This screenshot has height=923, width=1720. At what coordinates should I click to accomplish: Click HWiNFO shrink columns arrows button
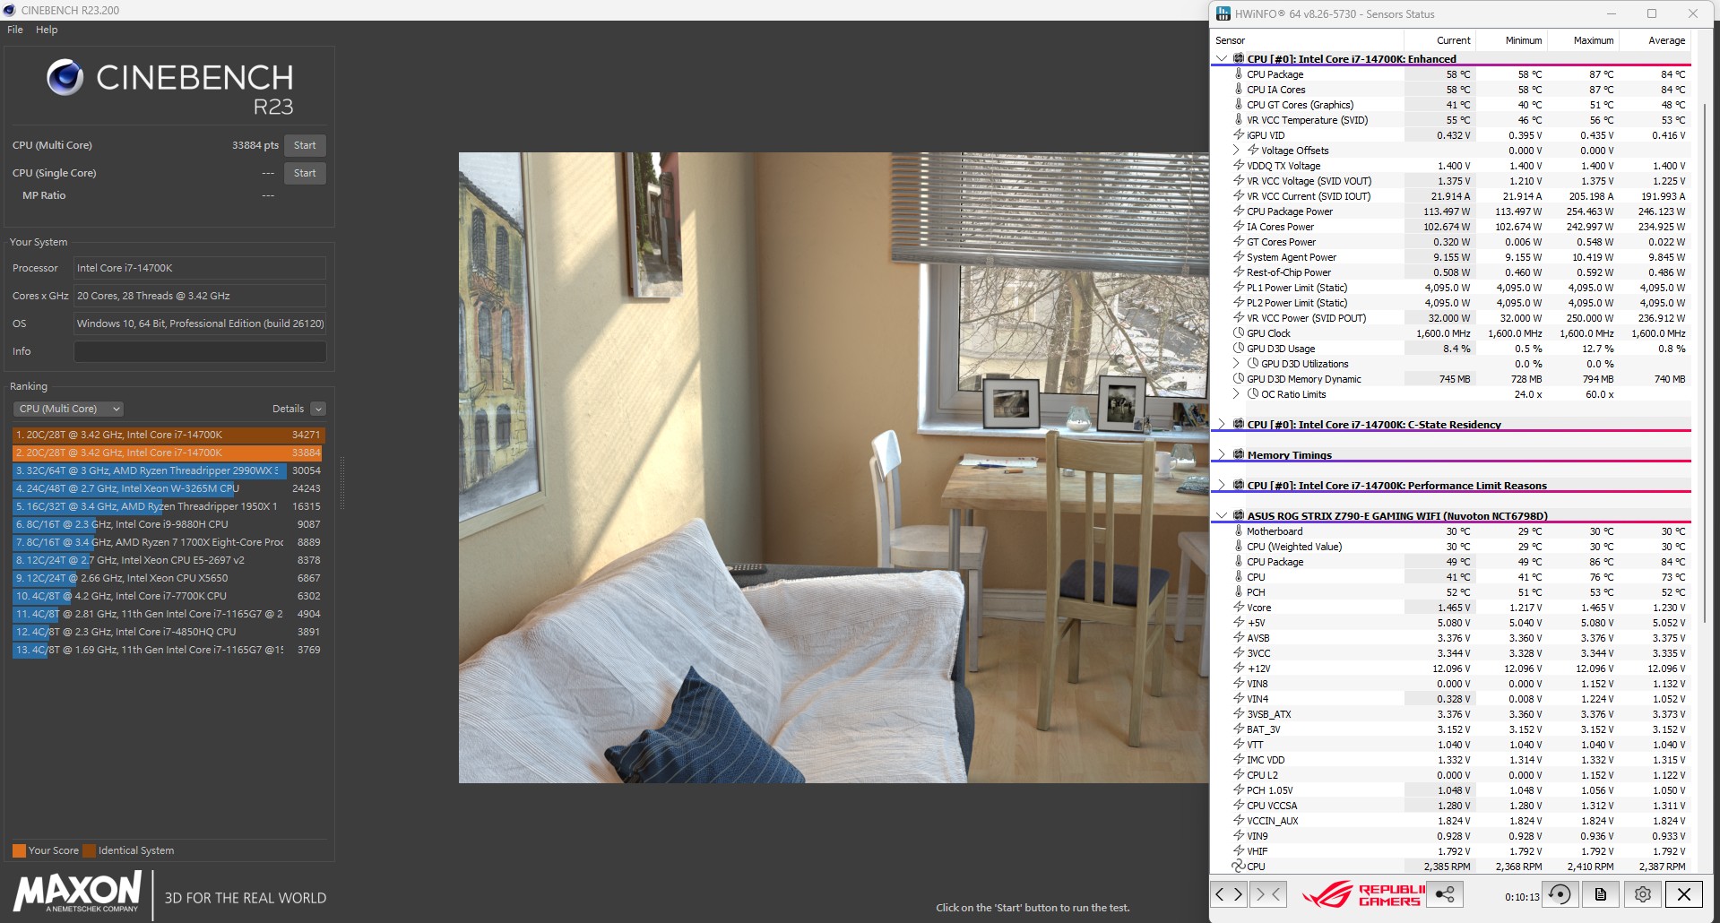pos(1268,894)
